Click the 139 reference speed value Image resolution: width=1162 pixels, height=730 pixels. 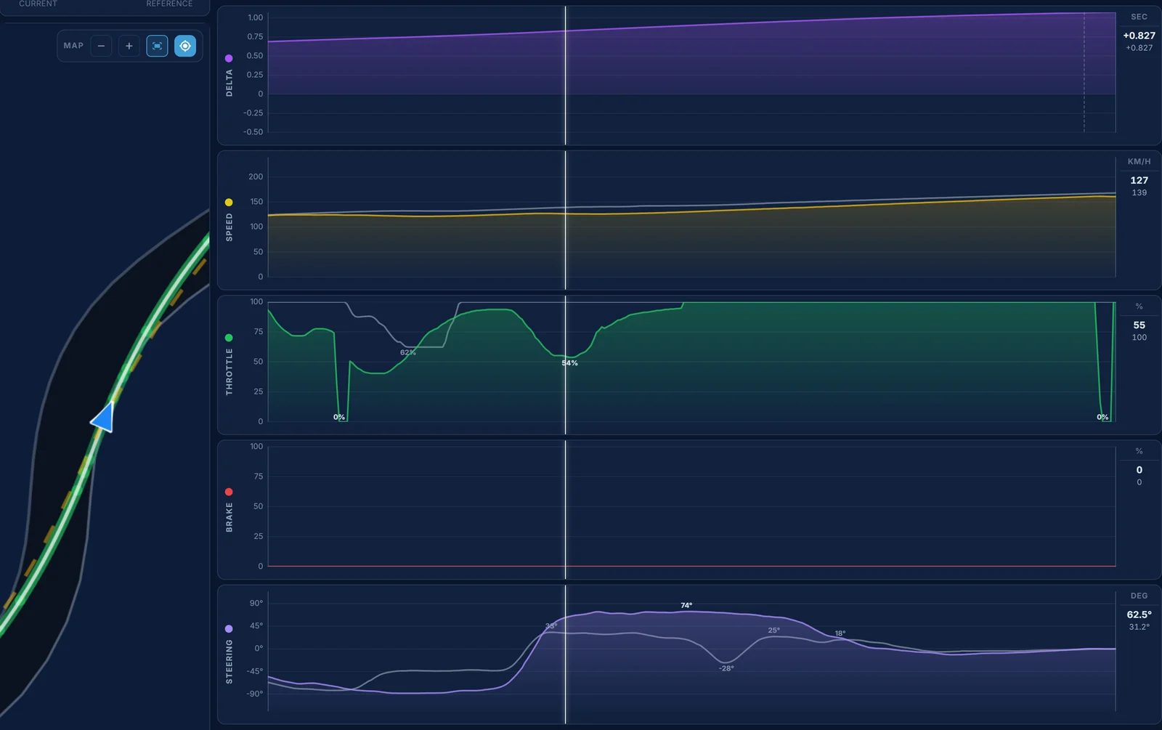tap(1139, 192)
